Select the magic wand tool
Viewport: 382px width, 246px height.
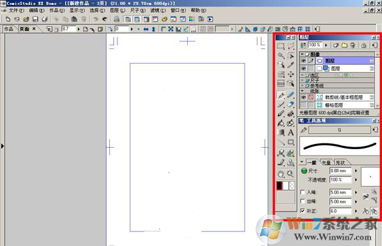tap(281, 55)
